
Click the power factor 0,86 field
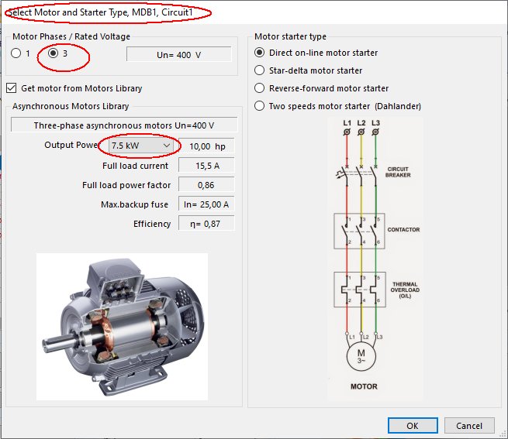tap(206, 185)
